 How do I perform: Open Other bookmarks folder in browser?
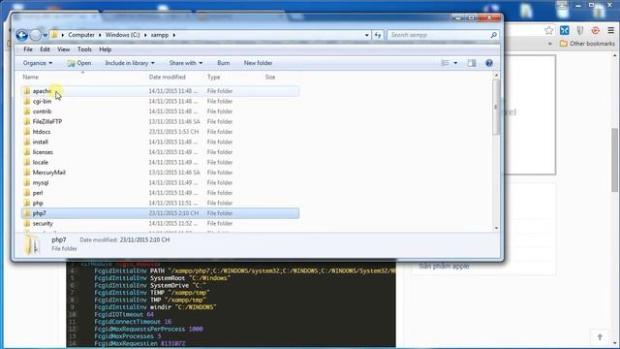coord(587,44)
